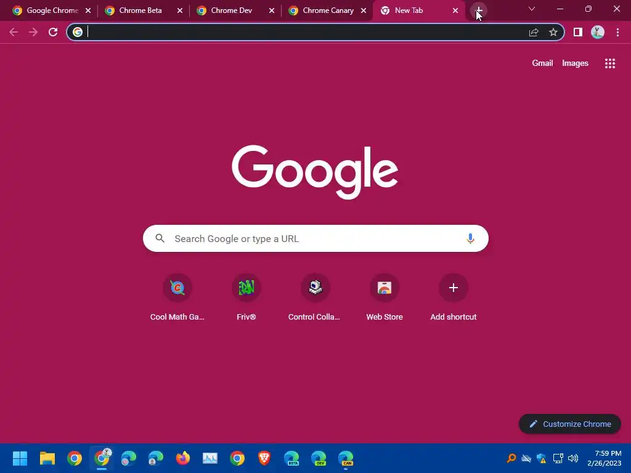
Task: Open the Cool Math Games shortcut
Action: pos(177,297)
